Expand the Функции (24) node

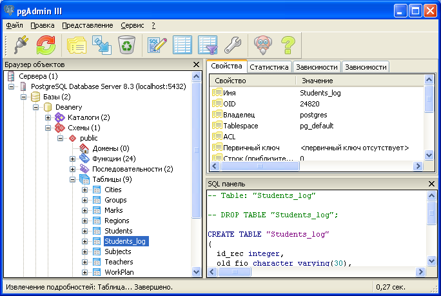coord(73,159)
